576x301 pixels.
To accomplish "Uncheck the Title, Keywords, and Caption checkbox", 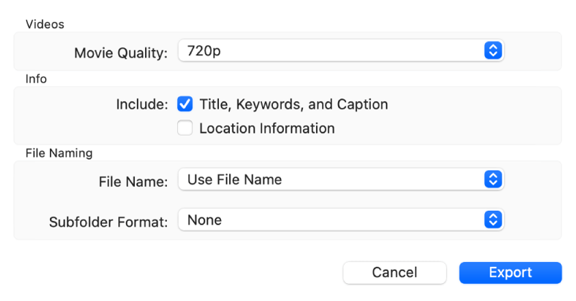I will point(185,104).
